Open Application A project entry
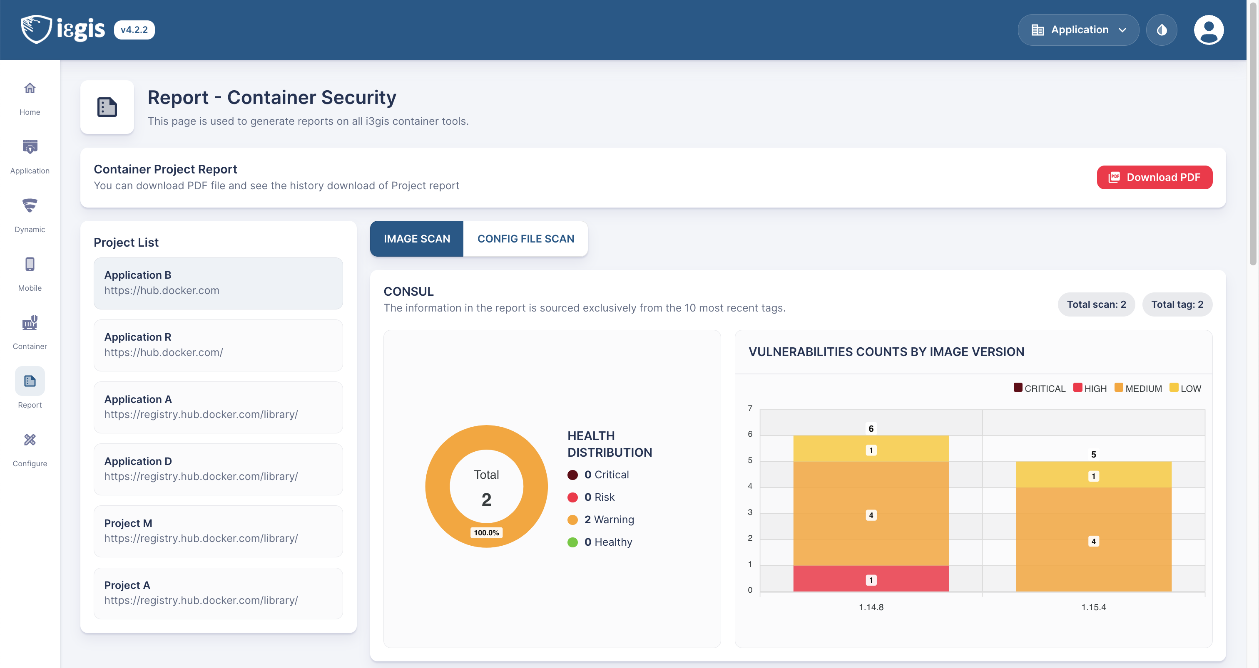The height and width of the screenshot is (668, 1259). click(x=218, y=407)
